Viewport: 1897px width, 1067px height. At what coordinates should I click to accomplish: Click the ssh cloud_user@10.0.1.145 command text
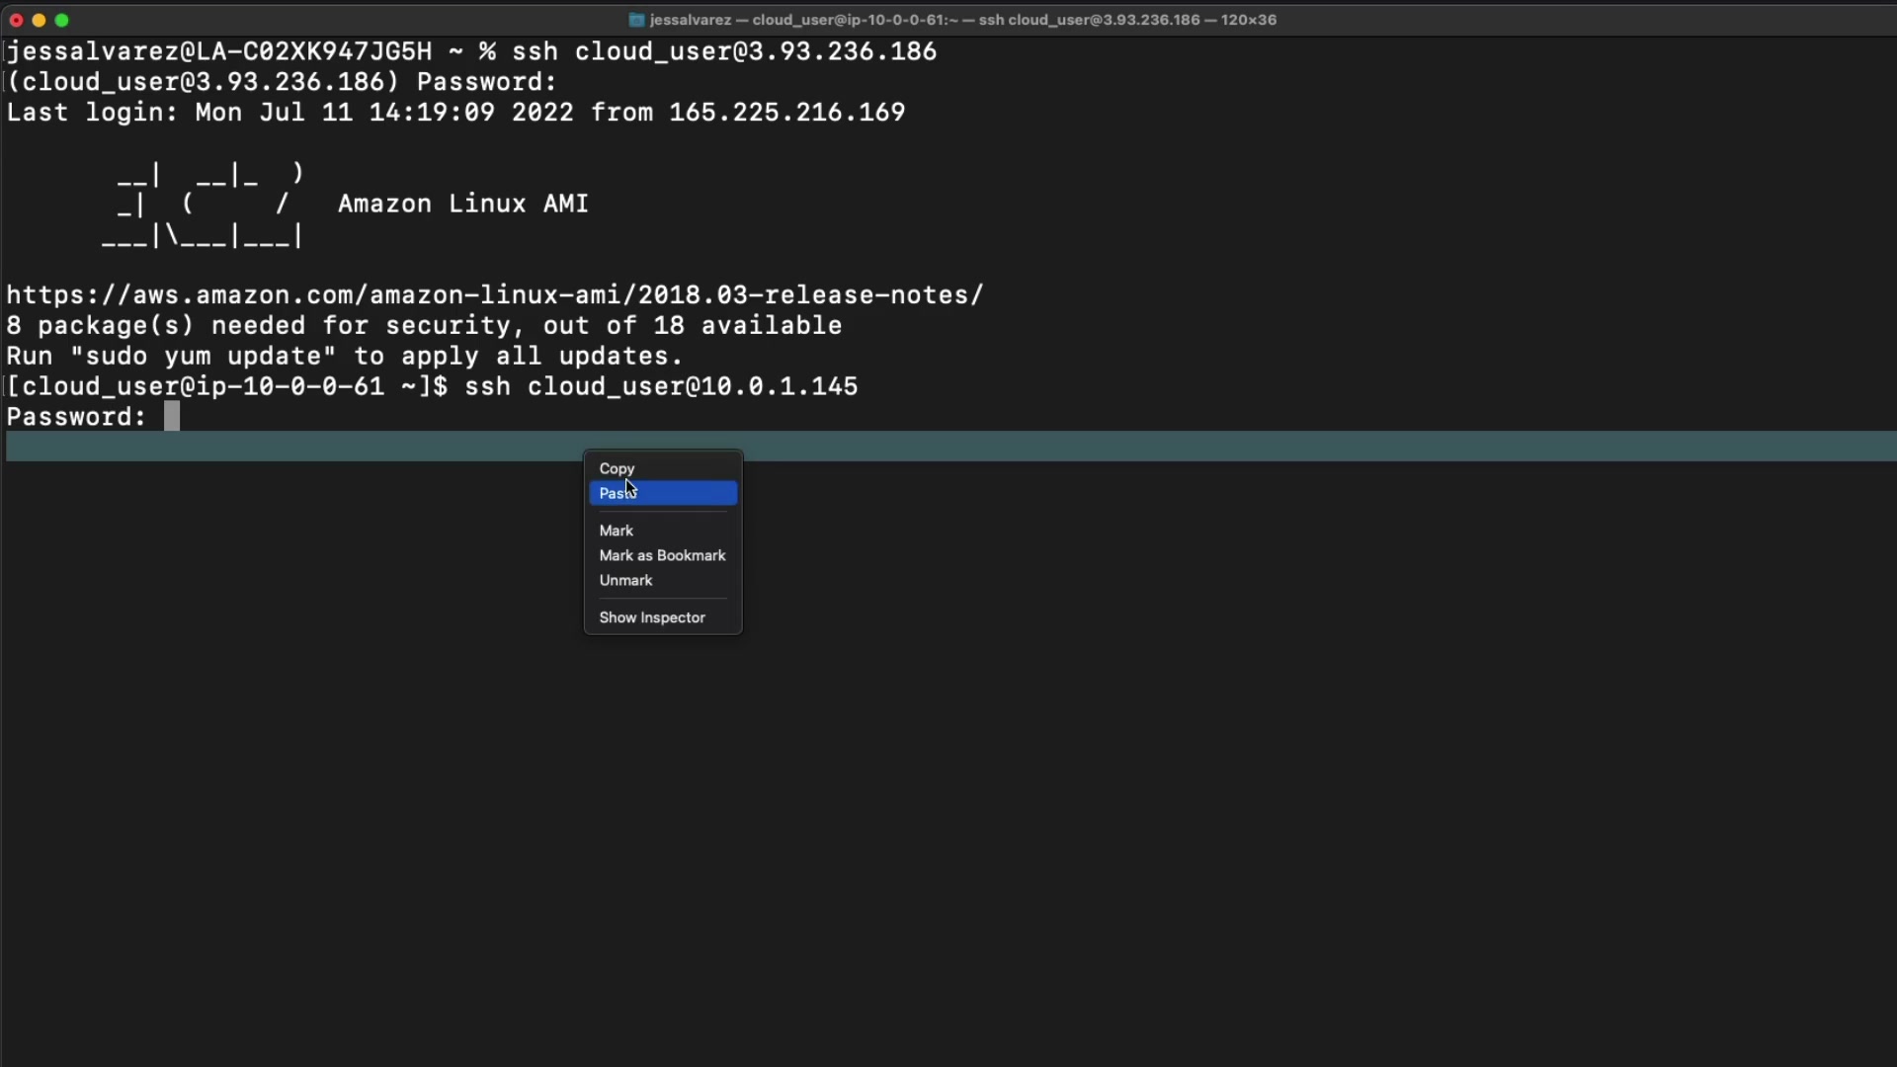(660, 386)
